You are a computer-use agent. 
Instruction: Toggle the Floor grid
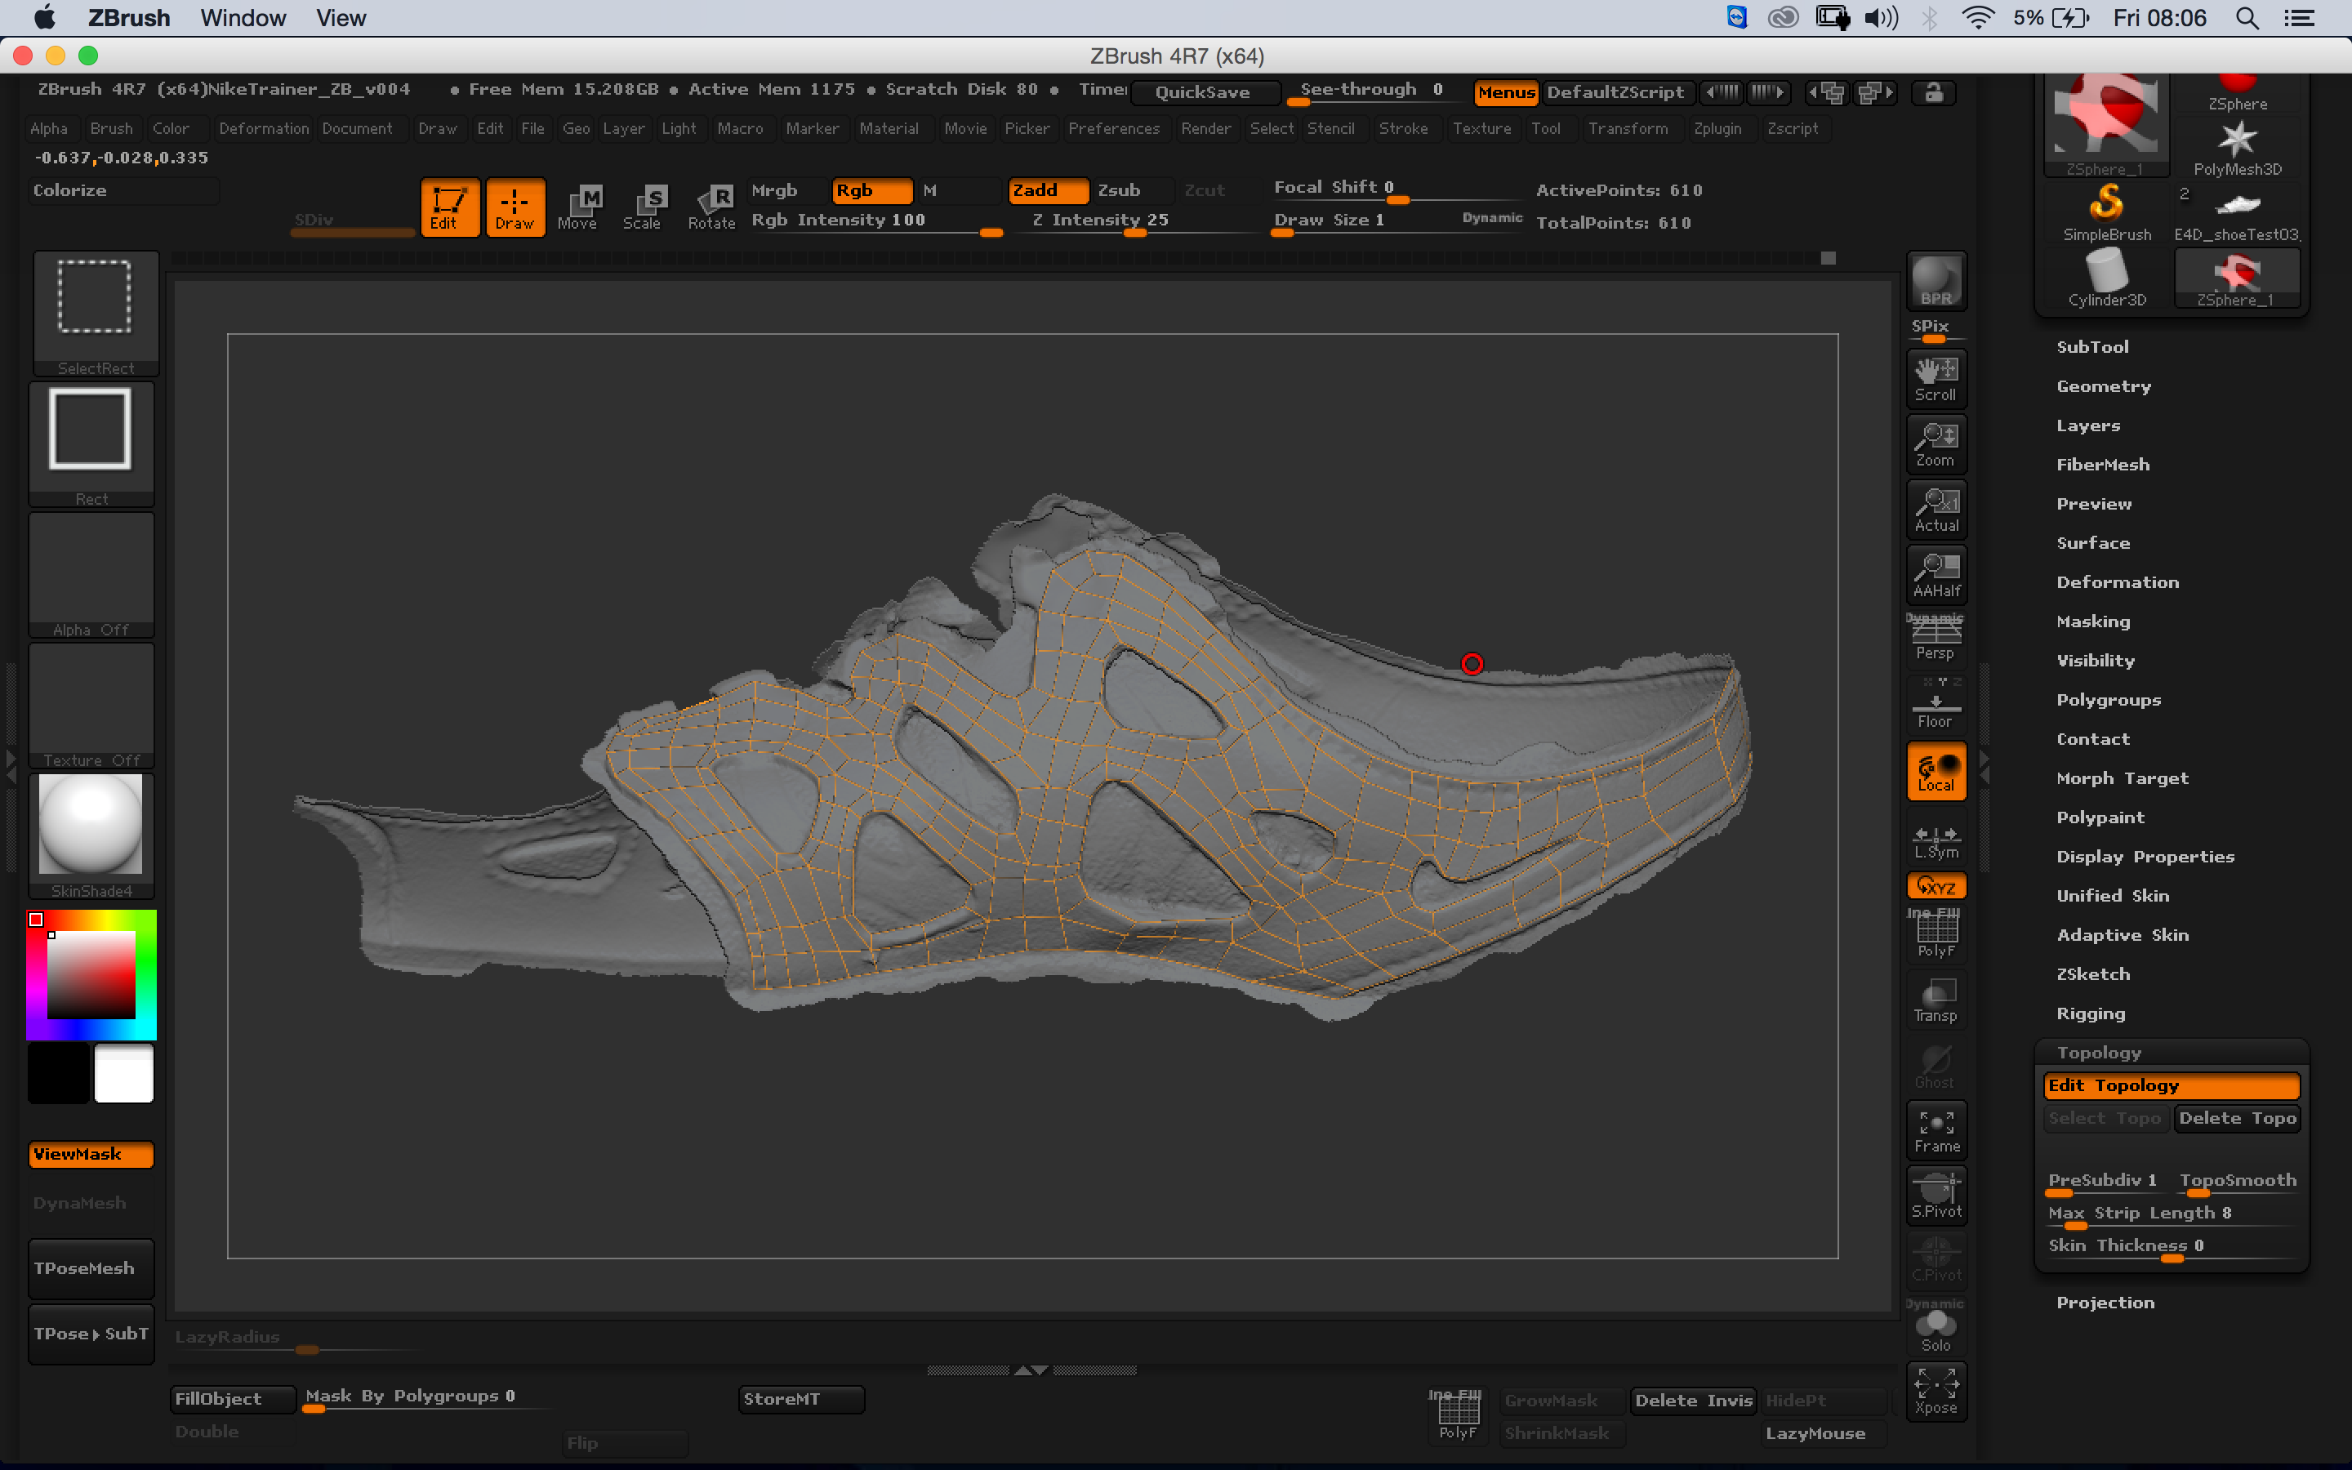1936,705
